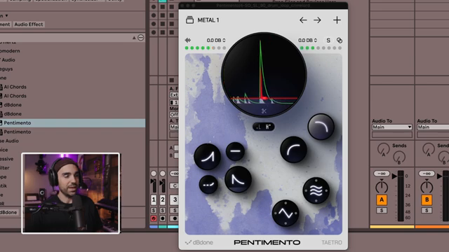Click the decay spike curve knob

coord(238,179)
